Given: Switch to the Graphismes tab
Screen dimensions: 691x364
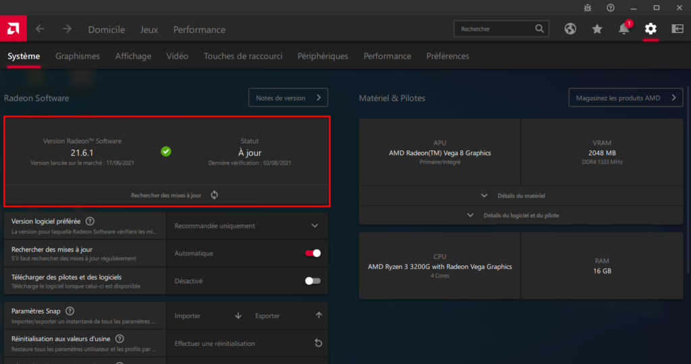Looking at the screenshot, I should point(78,56).
